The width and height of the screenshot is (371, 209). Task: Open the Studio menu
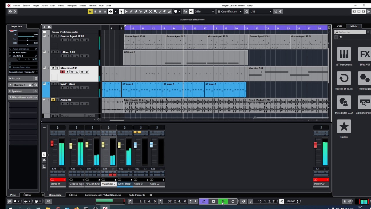click(x=83, y=6)
